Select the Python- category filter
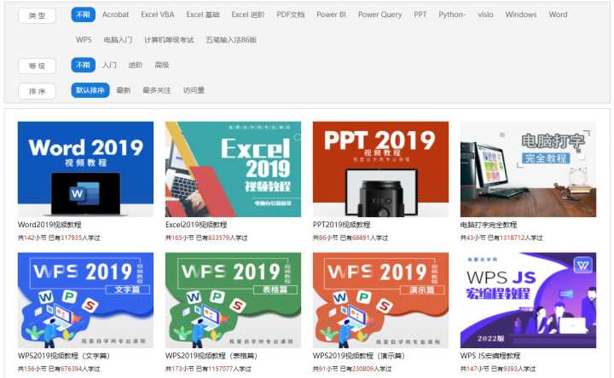614x378 pixels. 452,14
